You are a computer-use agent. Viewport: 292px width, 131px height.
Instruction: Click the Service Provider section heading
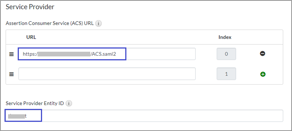tap(30, 7)
